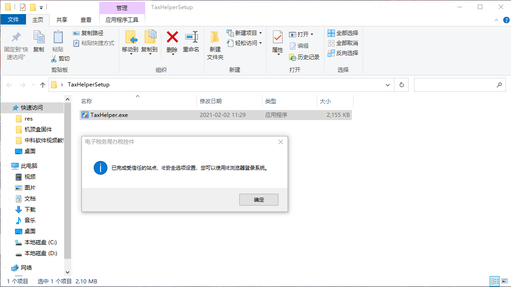Open the 查看 (View) ribbon tab
Image resolution: width=511 pixels, height=287 pixels.
point(86,20)
